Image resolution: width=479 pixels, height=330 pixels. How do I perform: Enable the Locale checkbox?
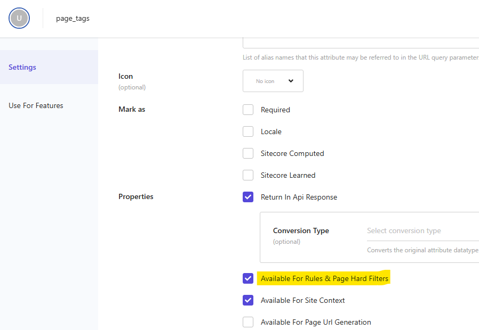[248, 131]
